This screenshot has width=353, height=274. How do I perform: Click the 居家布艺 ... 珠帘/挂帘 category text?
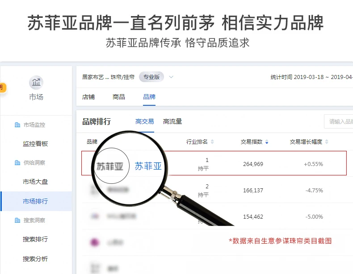click(x=108, y=77)
